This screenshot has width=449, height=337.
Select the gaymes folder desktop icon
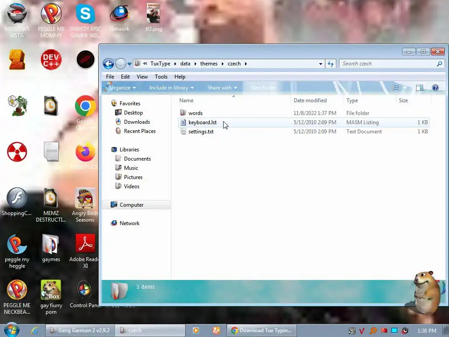tap(51, 248)
